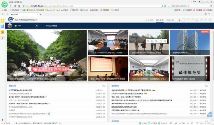The height and width of the screenshot is (125, 214).
Task: Open the 收藏 favorites dropdown arrow
Action: 8,10
